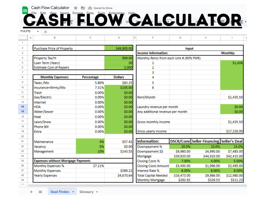Viewport: 265px width, 199px height.
Task: Select the $83.25 taxes per month cell
Action: 119,83
